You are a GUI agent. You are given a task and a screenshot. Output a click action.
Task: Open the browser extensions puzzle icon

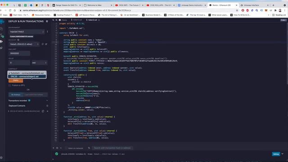275,10
